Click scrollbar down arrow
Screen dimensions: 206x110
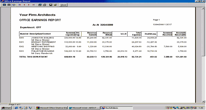(x=203, y=101)
